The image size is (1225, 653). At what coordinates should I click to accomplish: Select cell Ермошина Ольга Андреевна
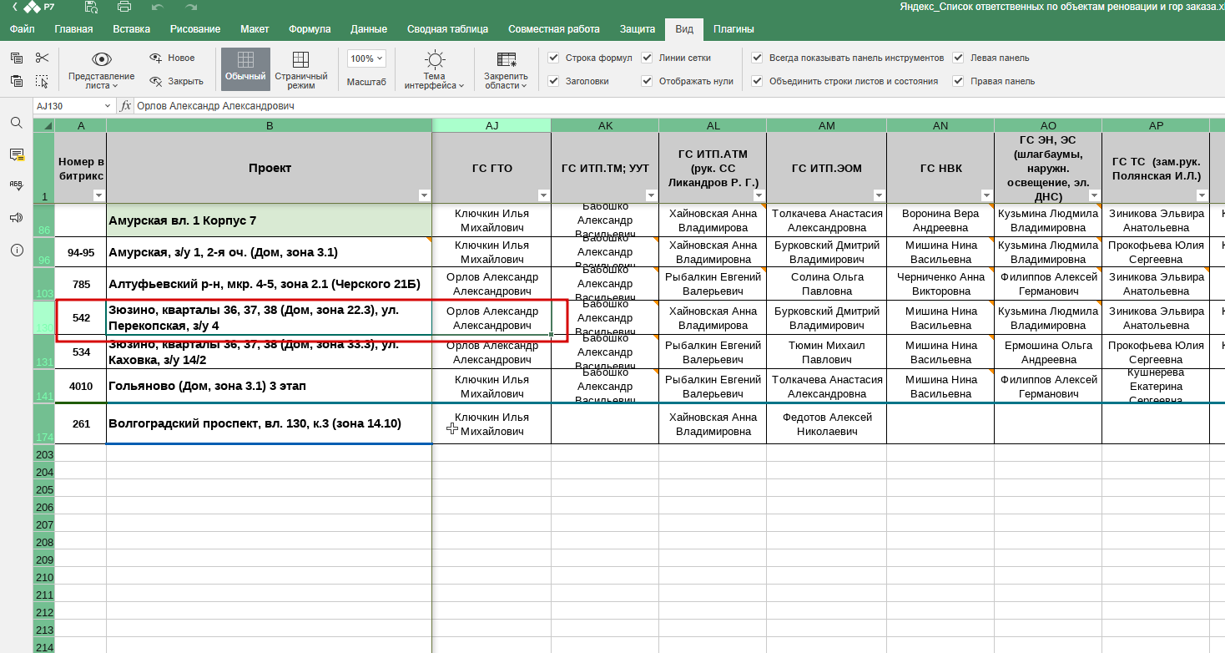pos(1048,352)
